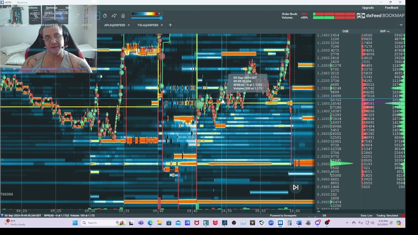The height and width of the screenshot is (235, 418).
Task: Switch to the HOTH@DXFEED tab
Action: tap(16, 25)
